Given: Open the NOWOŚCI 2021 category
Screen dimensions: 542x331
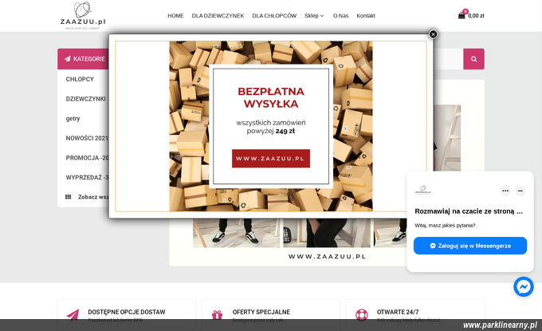Looking at the screenshot, I should (x=87, y=138).
